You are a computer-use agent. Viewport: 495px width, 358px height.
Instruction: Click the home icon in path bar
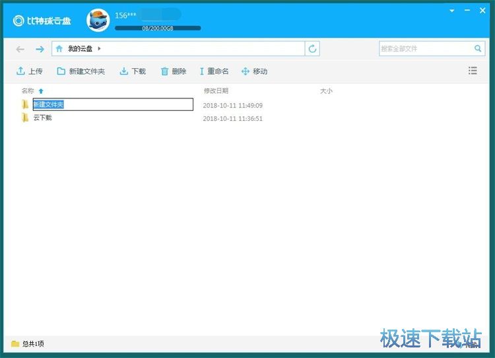(59, 49)
